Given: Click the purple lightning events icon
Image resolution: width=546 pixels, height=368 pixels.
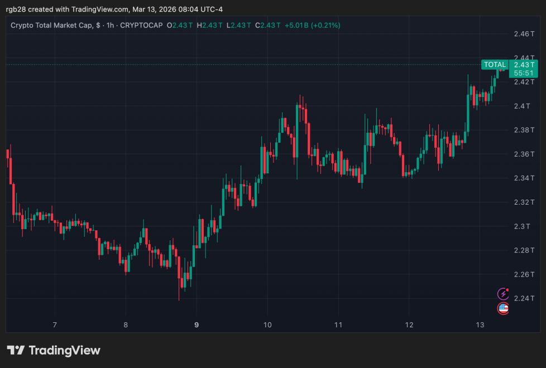Looking at the screenshot, I should (503, 294).
